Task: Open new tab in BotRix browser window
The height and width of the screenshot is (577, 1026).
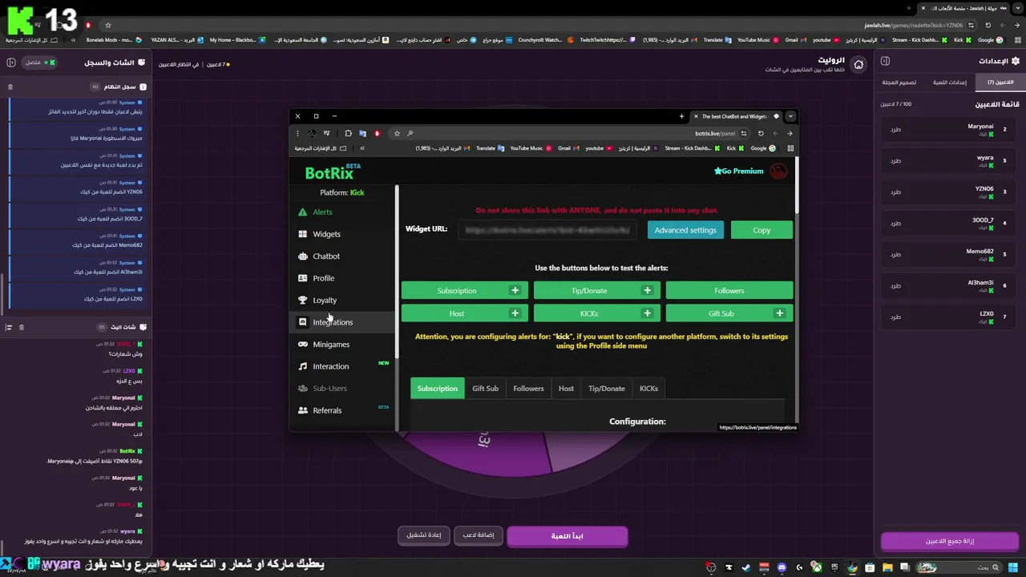Action: [x=682, y=116]
